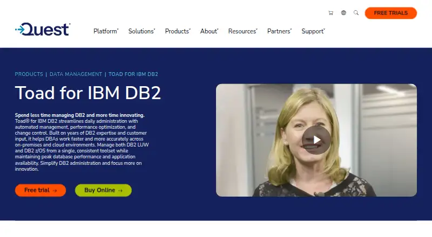The width and height of the screenshot is (432, 237).
Task: Expand the Products menu
Action: (x=178, y=31)
